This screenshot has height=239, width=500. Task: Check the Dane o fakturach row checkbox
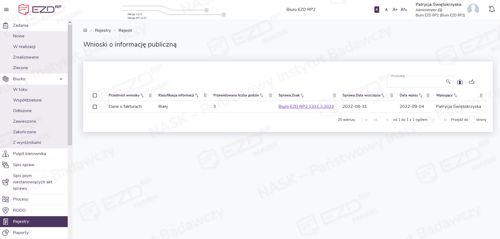click(95, 107)
